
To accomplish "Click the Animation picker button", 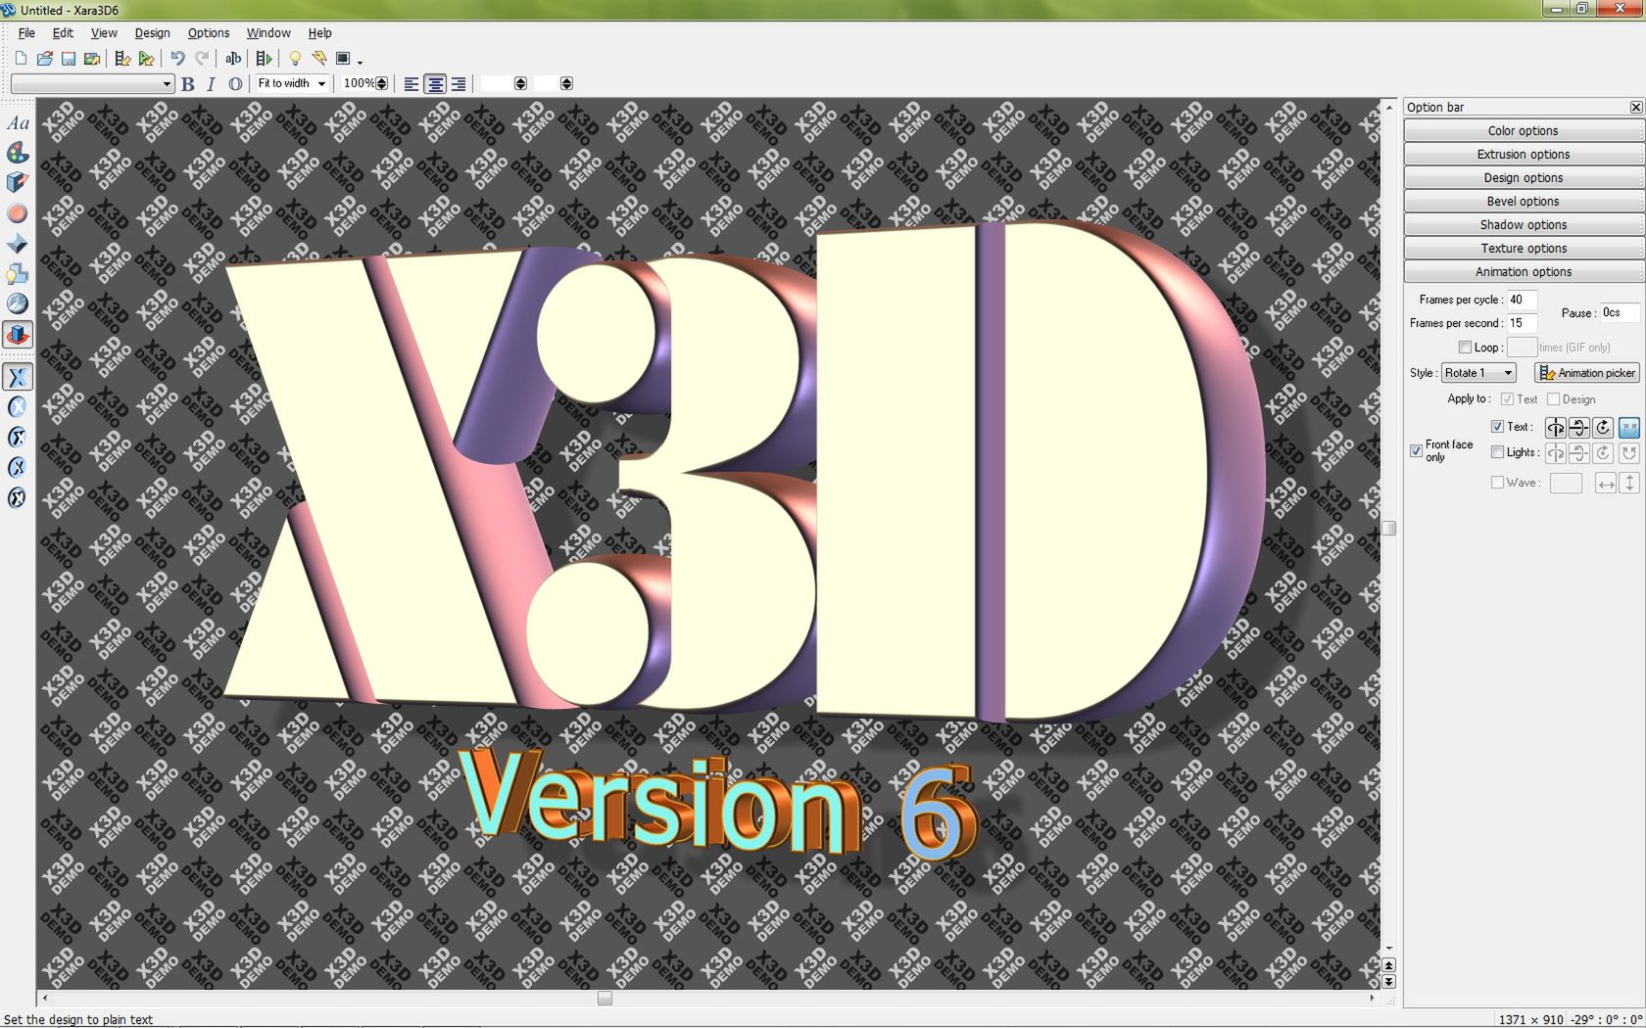I will (x=1587, y=373).
